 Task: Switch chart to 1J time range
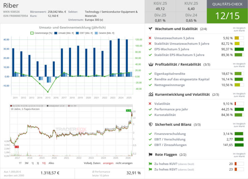coord(33,163)
